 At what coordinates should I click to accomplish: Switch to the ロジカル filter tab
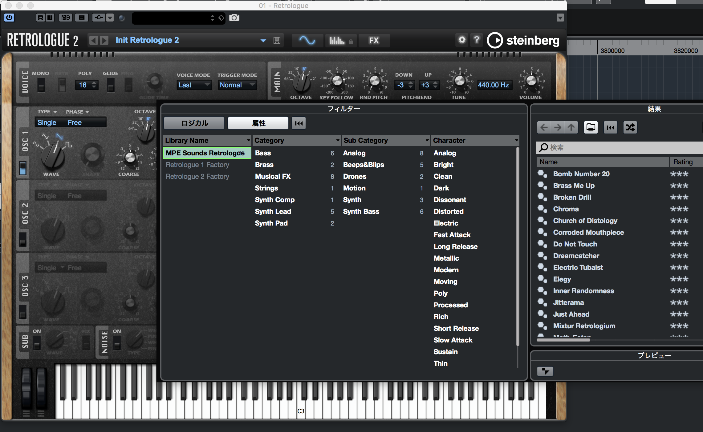194,123
